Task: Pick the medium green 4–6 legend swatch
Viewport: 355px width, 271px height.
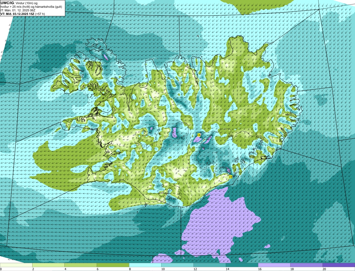Action: coord(81,265)
